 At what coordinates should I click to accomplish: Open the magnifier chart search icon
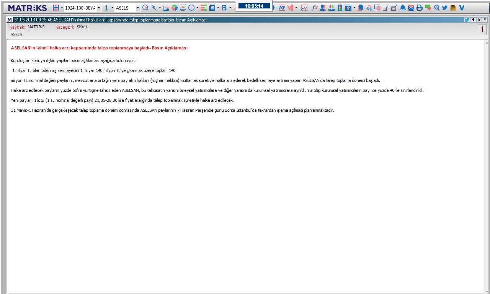pyautogui.click(x=145, y=8)
